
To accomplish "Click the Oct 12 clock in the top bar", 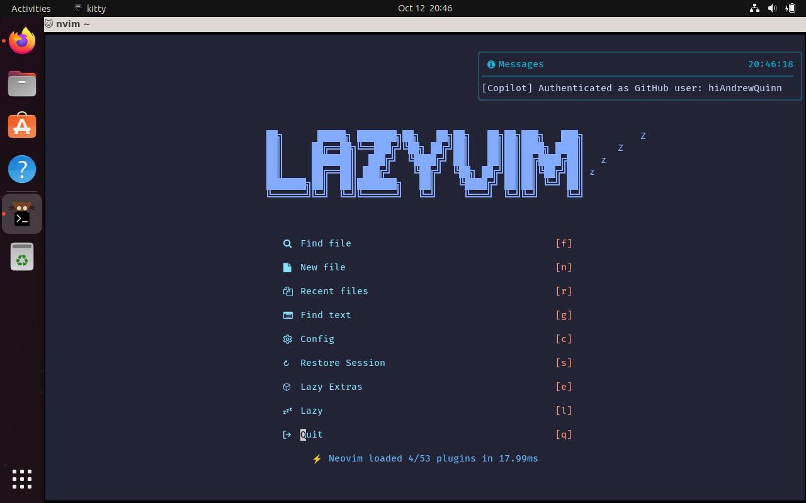I will coord(425,8).
